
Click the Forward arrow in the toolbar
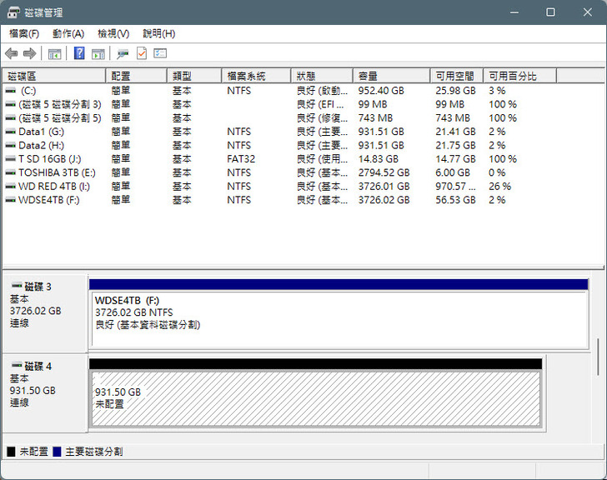click(30, 54)
